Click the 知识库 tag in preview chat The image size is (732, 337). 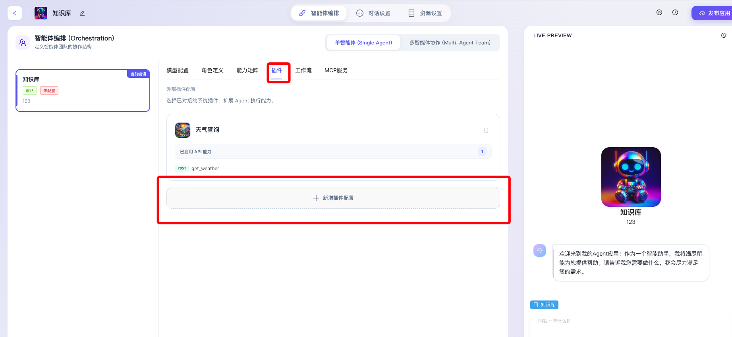coord(544,305)
